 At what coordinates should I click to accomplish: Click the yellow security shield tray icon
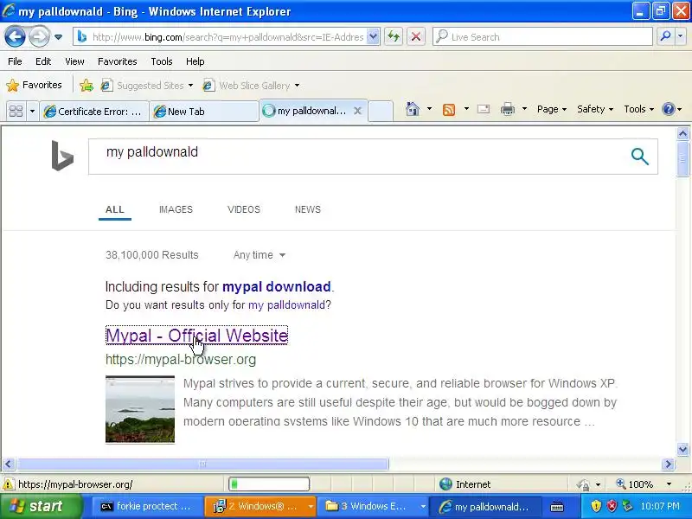[596, 506]
